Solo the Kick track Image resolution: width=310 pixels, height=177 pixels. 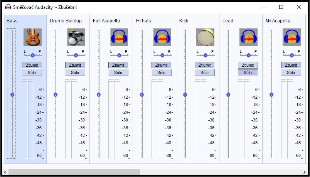coord(205,72)
